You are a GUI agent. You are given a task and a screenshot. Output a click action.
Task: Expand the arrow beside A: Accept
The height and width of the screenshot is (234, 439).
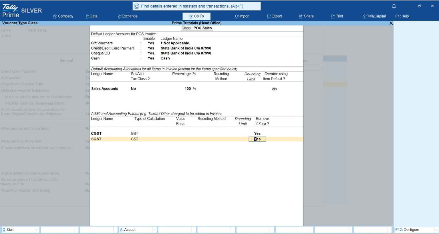click(x=154, y=230)
